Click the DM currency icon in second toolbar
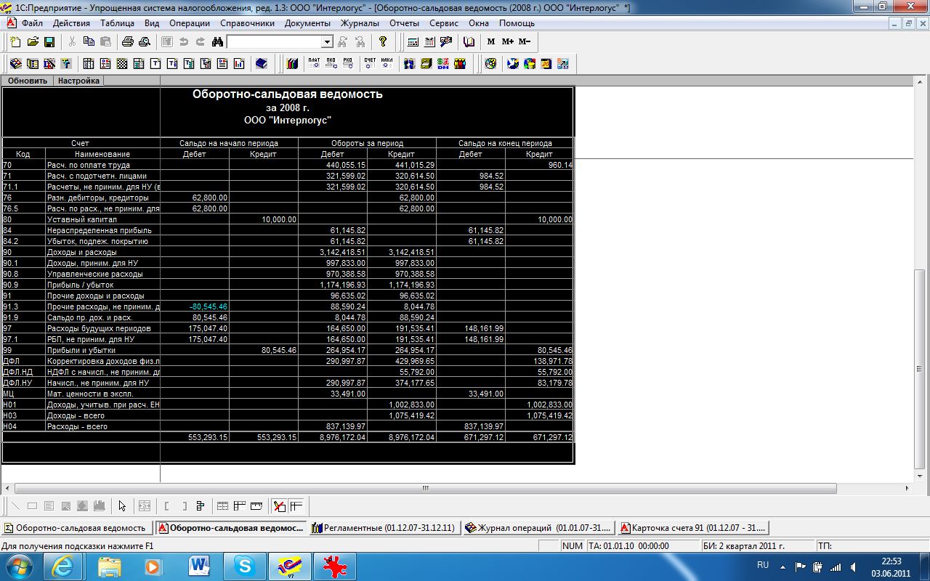 pos(442,63)
